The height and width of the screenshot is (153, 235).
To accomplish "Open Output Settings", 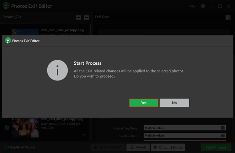I will pos(168,147).
